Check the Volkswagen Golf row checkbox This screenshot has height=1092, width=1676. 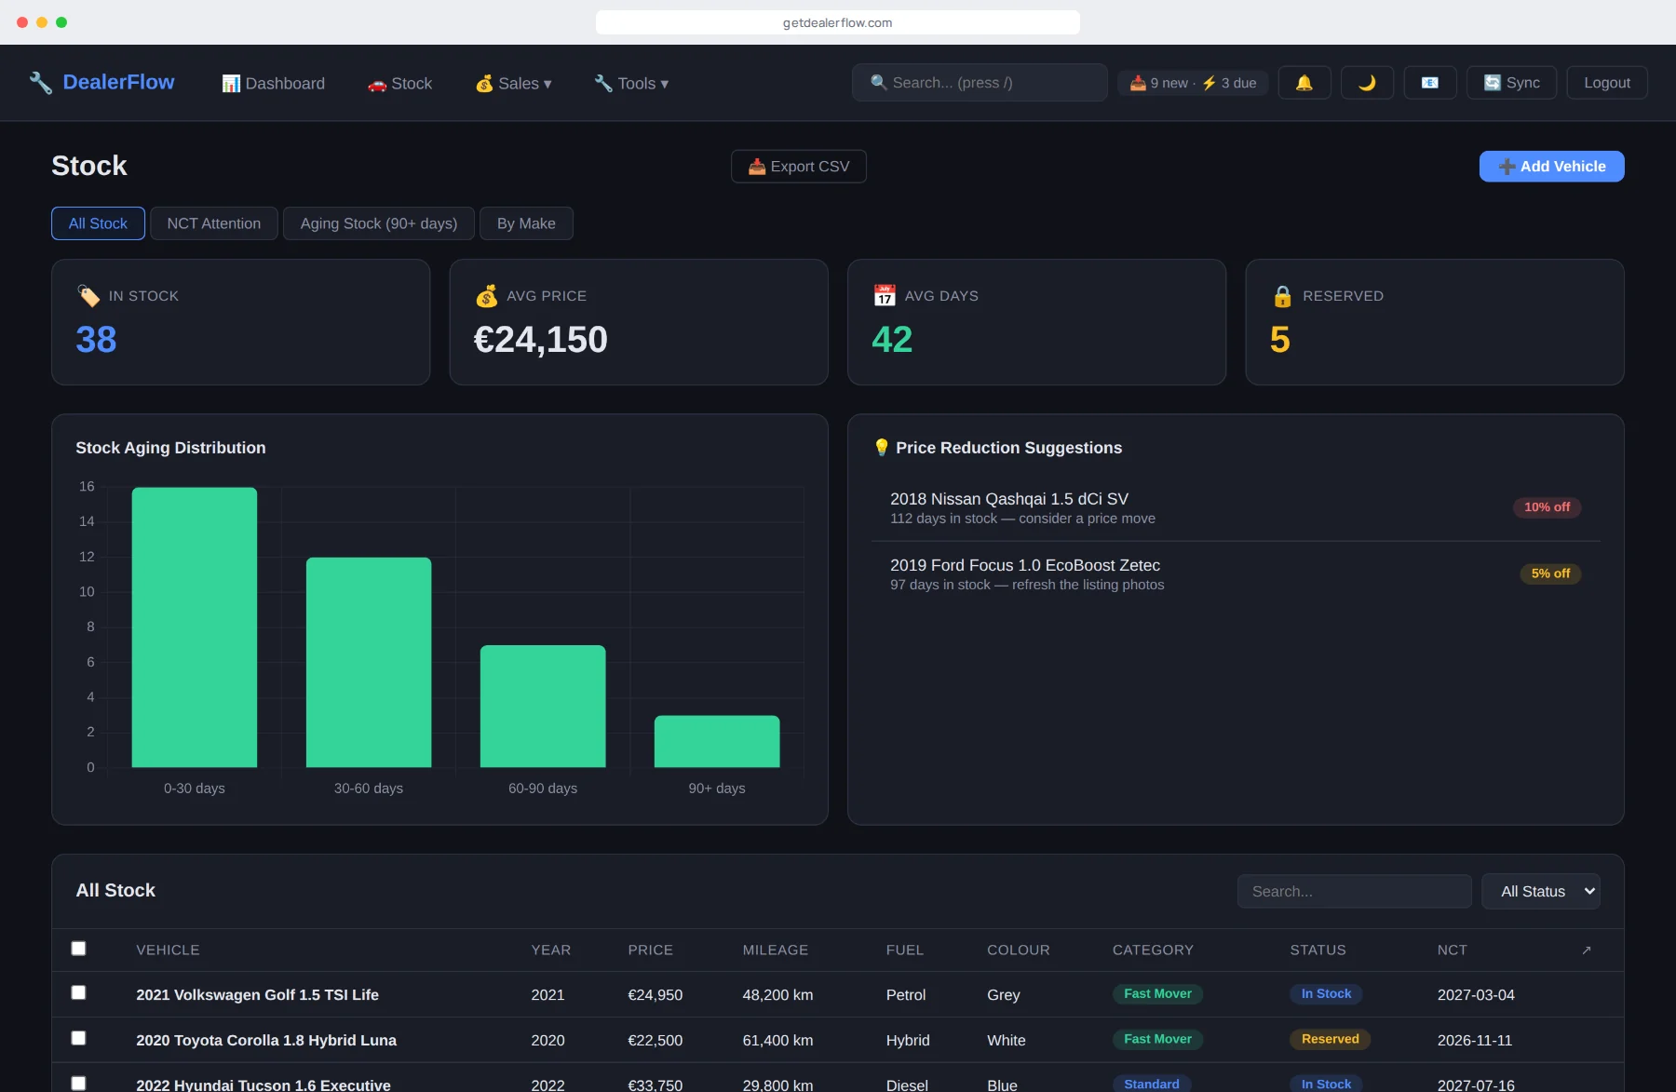click(79, 993)
